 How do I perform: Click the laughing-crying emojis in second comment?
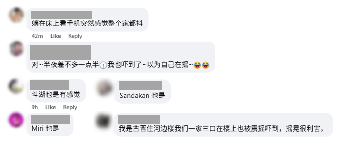[202, 65]
